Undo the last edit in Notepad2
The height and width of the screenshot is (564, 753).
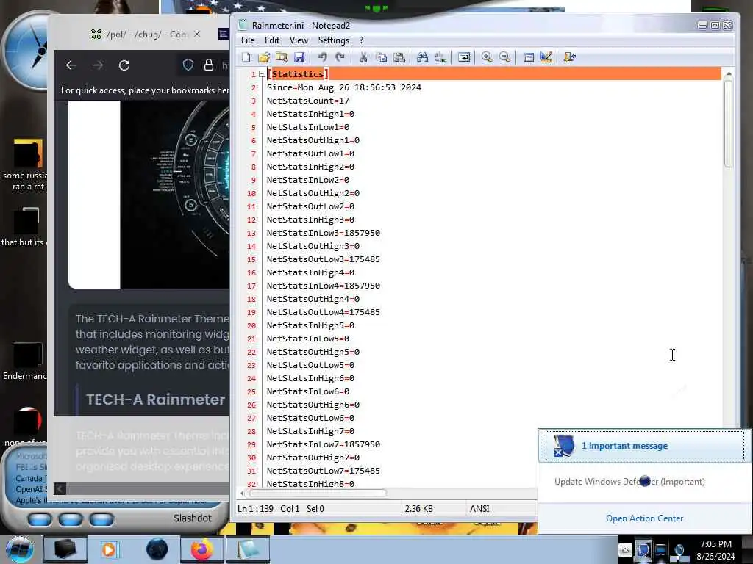tap(322, 57)
